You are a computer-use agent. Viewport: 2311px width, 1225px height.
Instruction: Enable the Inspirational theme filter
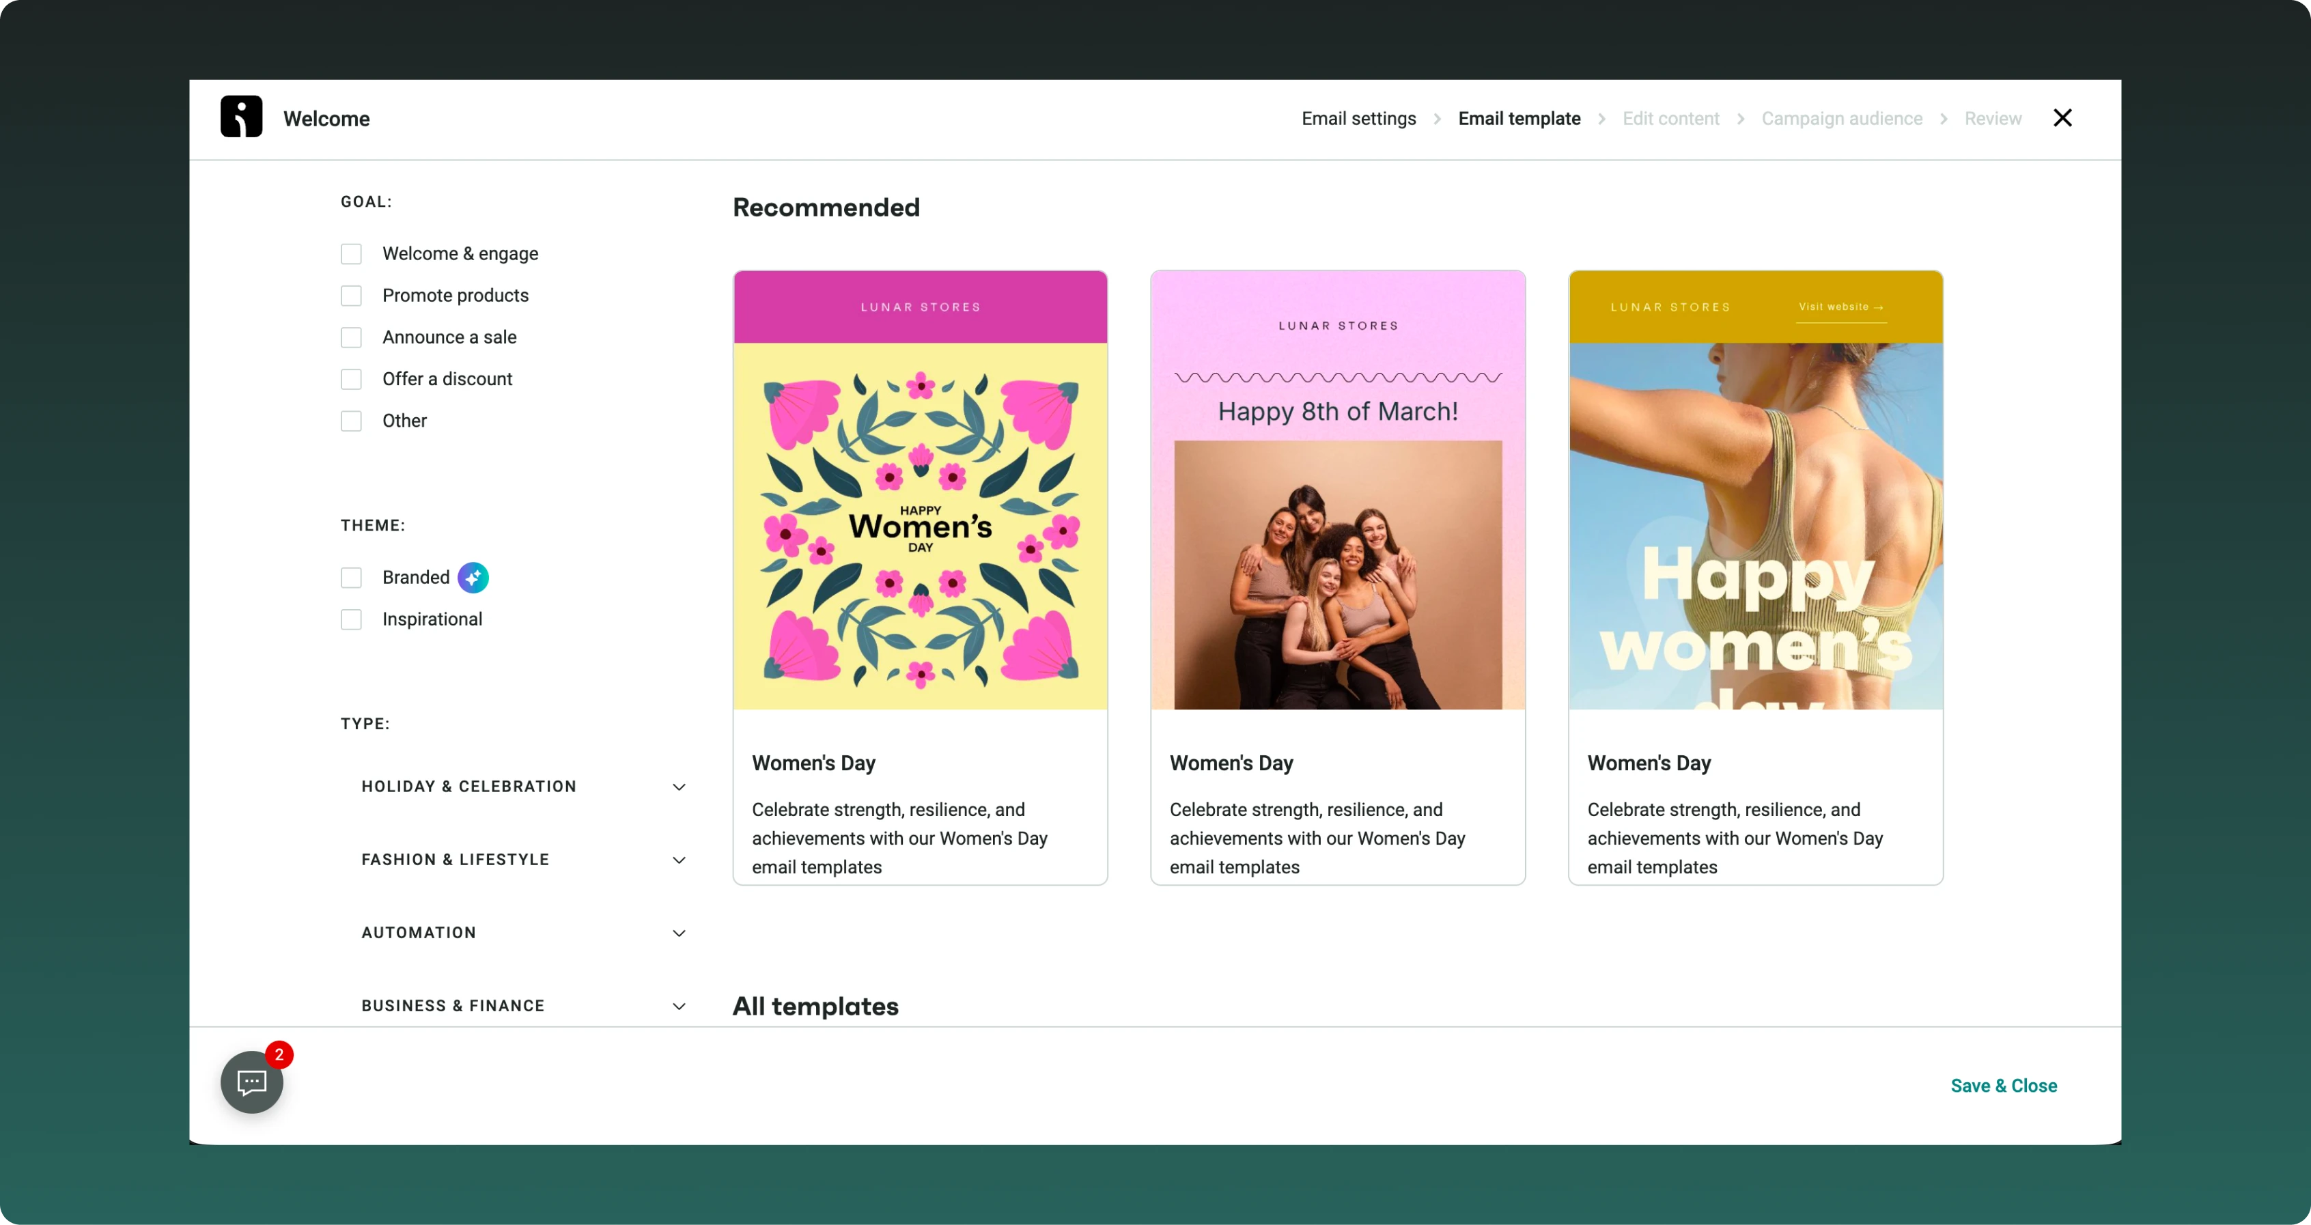coord(352,620)
